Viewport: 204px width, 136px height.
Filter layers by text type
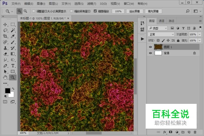(x=183, y=28)
